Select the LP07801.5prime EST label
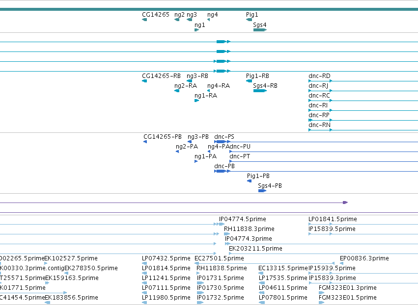This screenshot has width=418, height=305. tap(283, 298)
